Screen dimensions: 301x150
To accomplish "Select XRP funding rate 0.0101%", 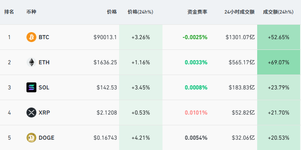I will pos(196,112).
